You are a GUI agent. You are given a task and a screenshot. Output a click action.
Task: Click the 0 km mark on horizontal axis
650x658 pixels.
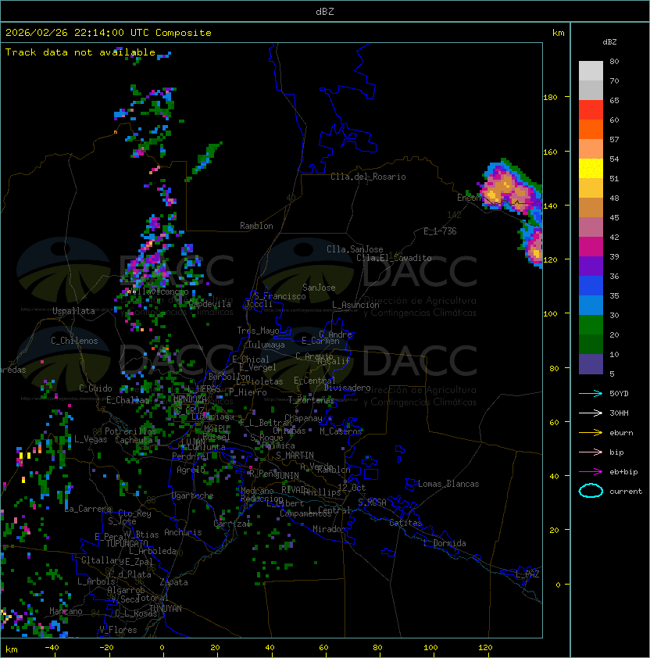coord(162,648)
